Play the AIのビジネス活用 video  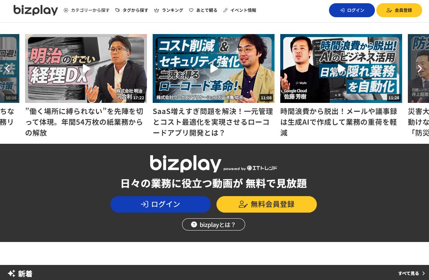pos(341,68)
